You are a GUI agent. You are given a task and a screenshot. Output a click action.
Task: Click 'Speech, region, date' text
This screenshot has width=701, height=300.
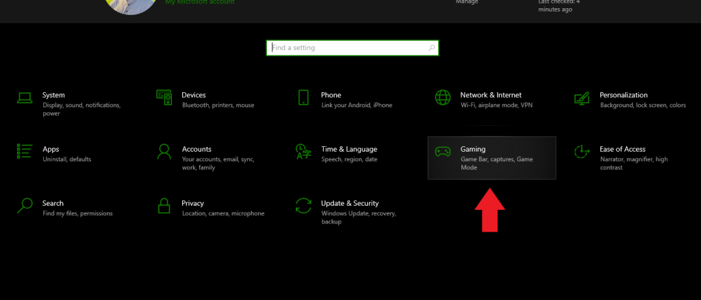(x=349, y=159)
